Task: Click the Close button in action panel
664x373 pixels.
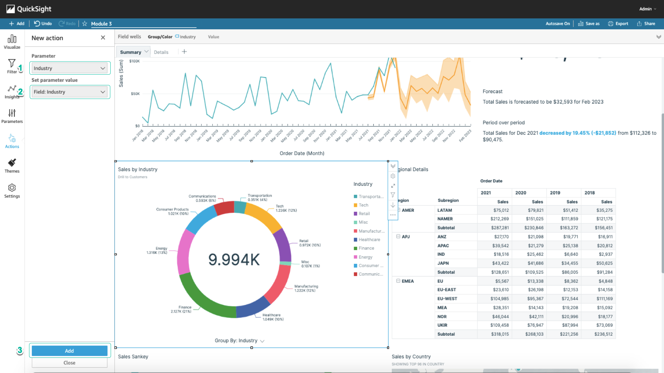Action: coord(70,363)
